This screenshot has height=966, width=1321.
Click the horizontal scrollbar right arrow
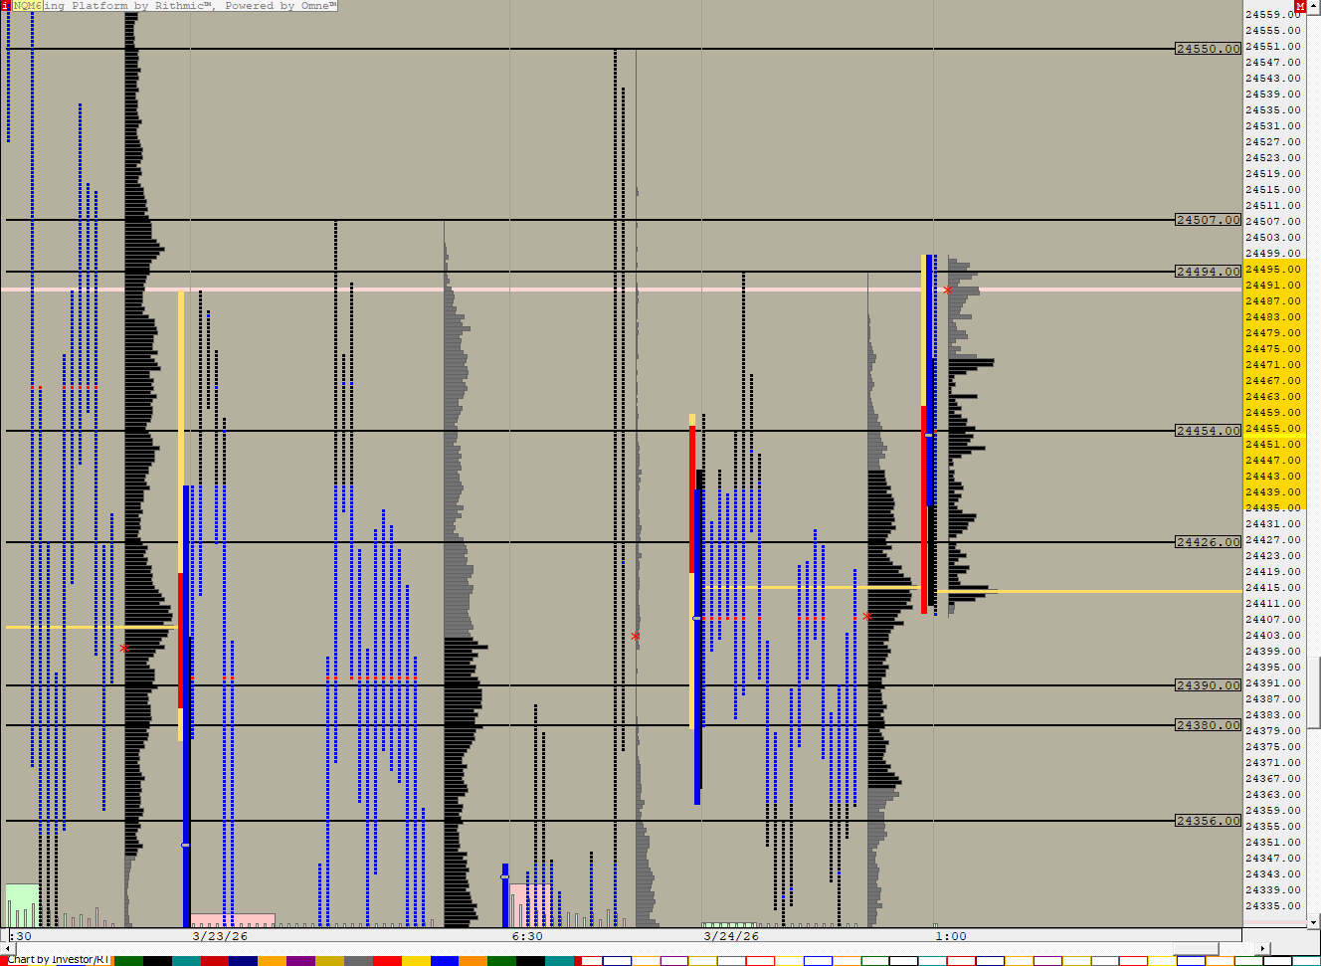pyautogui.click(x=1262, y=949)
